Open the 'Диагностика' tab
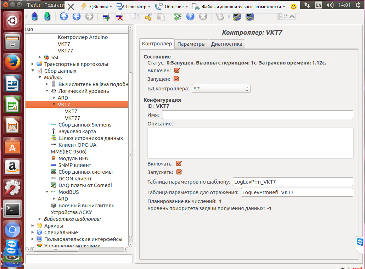 226,44
